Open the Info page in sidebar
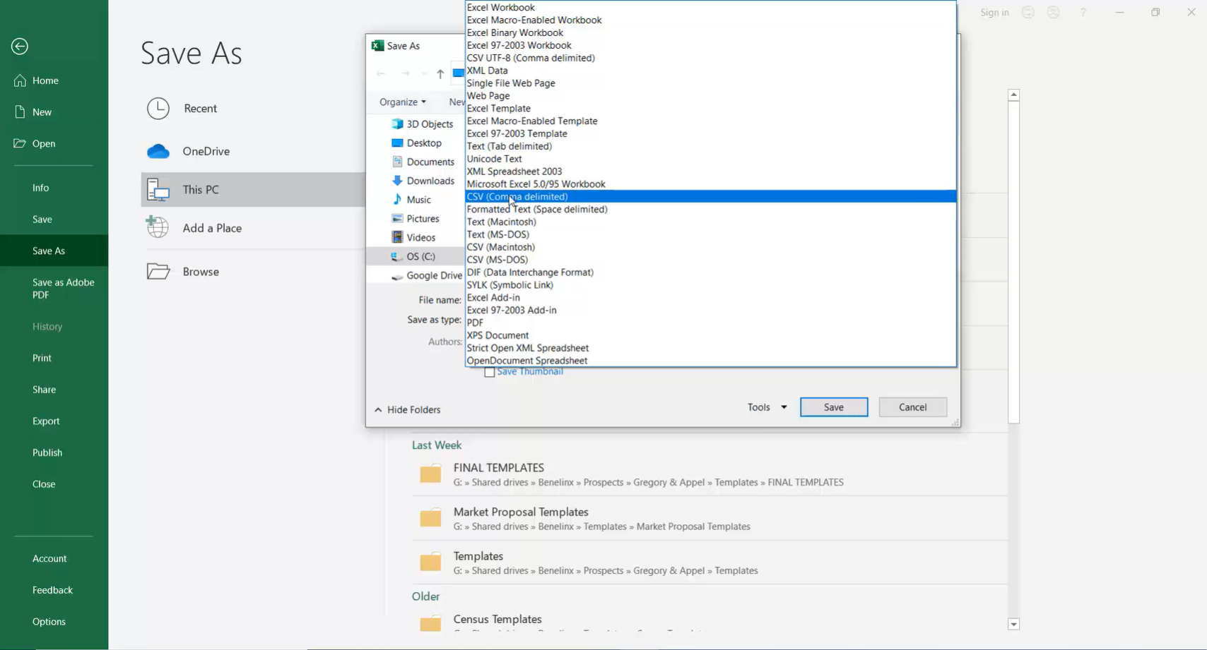 click(x=54, y=188)
